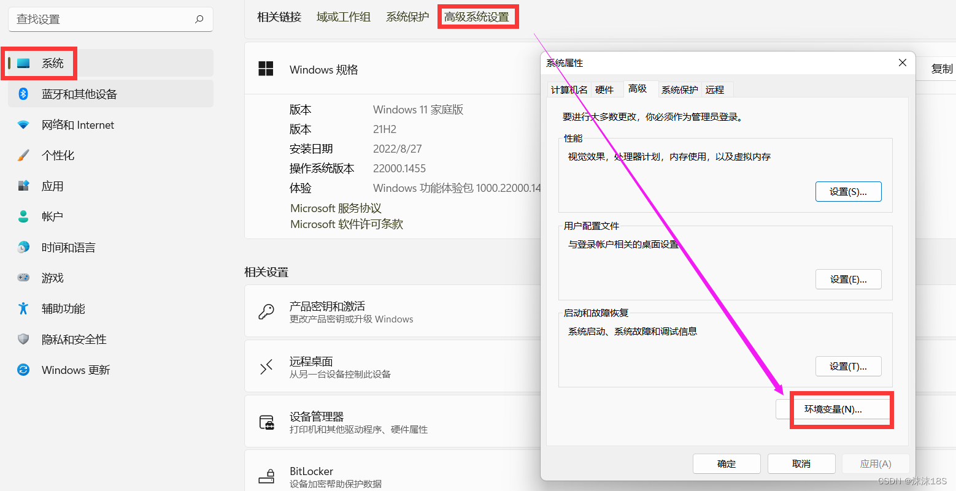Open Windows 更新 page
The height and width of the screenshot is (491, 956).
tap(110, 370)
